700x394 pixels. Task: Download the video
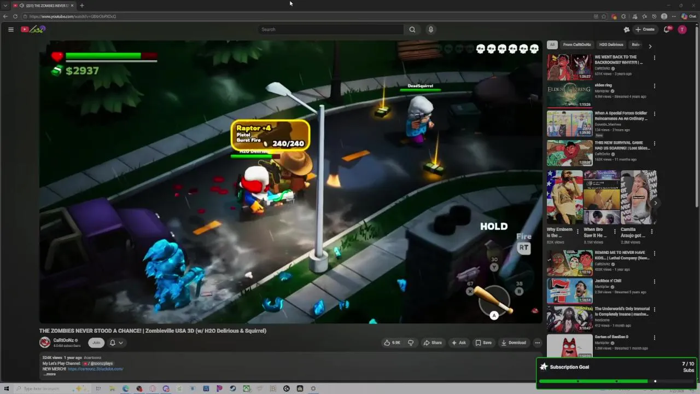coord(514,343)
